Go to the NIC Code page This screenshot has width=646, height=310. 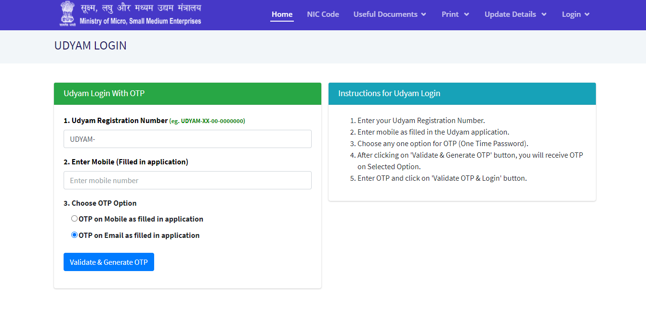(323, 14)
